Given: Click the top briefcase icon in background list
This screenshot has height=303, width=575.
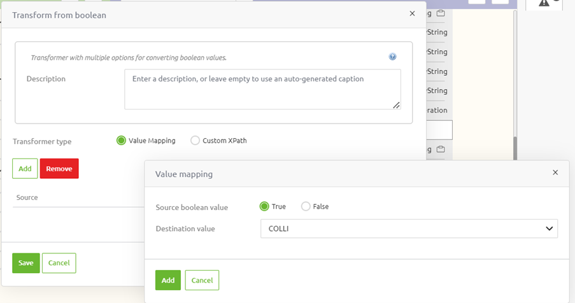Looking at the screenshot, I should (x=440, y=13).
